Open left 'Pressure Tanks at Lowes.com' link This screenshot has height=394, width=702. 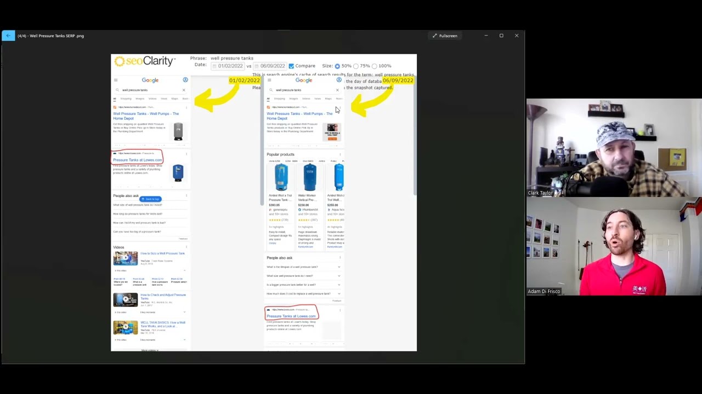point(138,160)
